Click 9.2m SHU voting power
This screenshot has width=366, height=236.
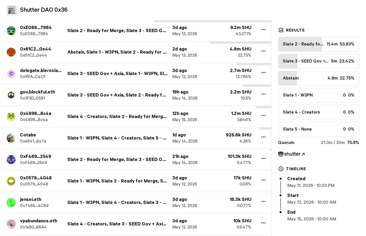[x=241, y=27]
